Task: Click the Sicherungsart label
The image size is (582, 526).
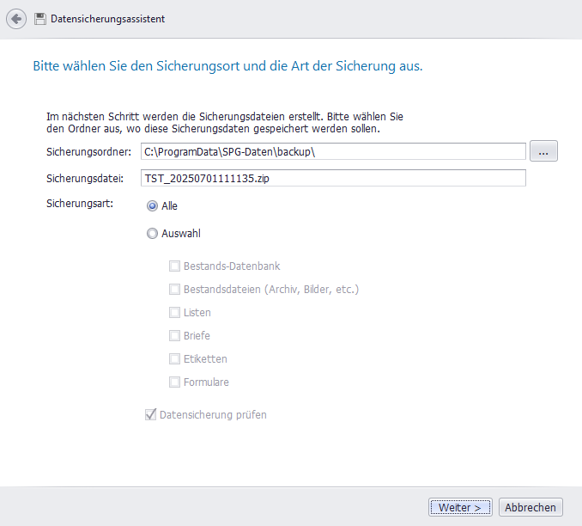Action: click(79, 205)
